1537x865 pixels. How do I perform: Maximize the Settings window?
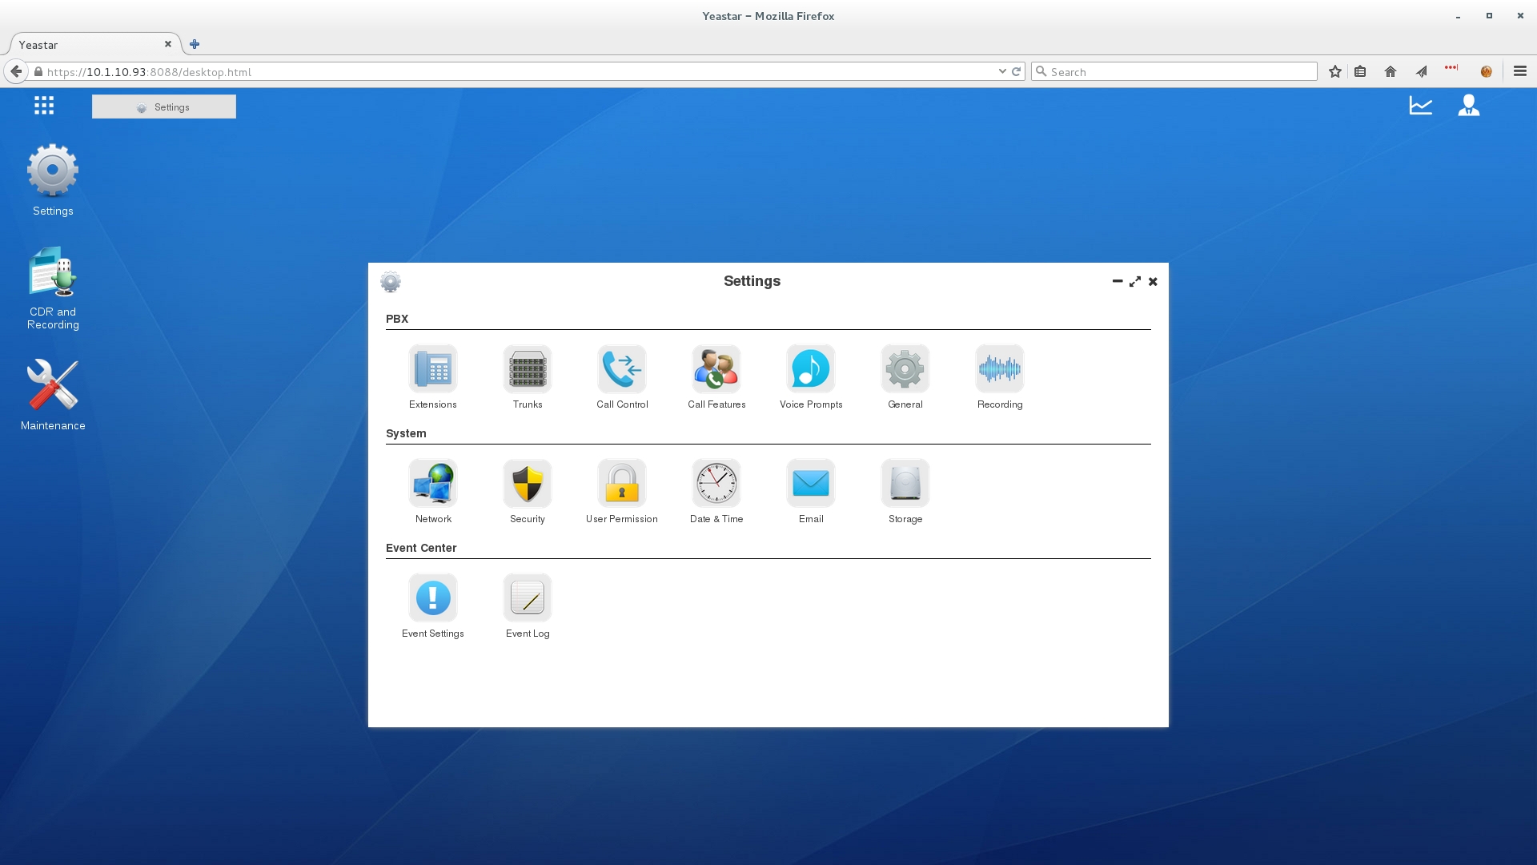[x=1135, y=281]
